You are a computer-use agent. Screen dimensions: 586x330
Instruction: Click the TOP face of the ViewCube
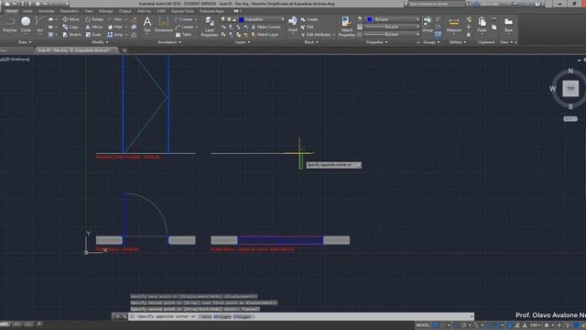coord(570,89)
